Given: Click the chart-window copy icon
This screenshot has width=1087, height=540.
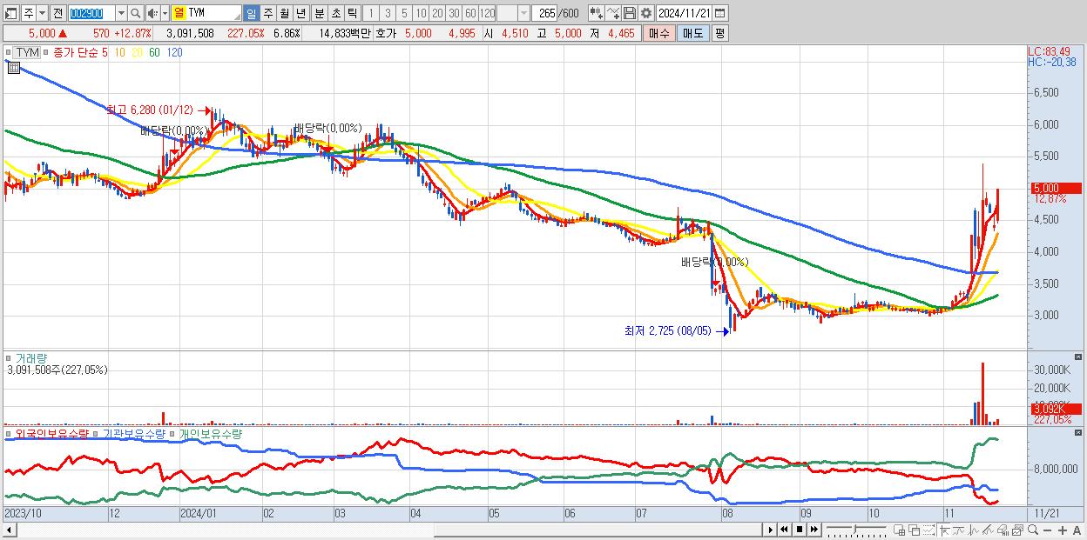Looking at the screenshot, I should coord(1017,530).
